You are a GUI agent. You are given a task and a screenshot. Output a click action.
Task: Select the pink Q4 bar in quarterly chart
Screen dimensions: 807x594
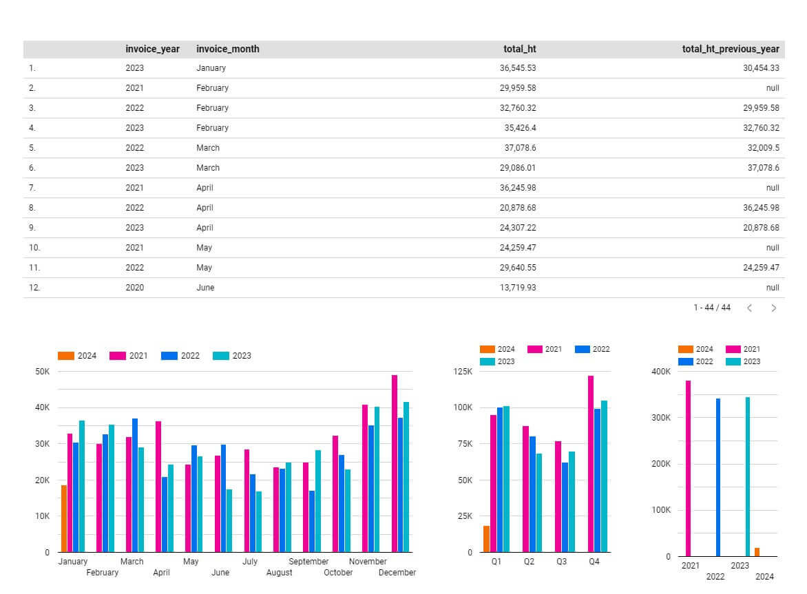(x=591, y=463)
